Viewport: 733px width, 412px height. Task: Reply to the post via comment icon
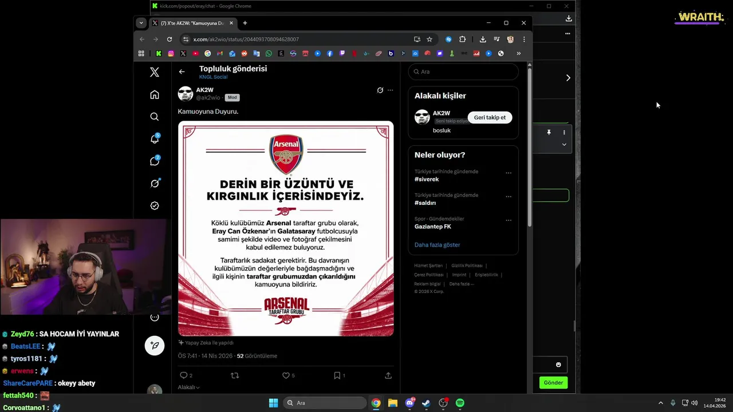184,375
